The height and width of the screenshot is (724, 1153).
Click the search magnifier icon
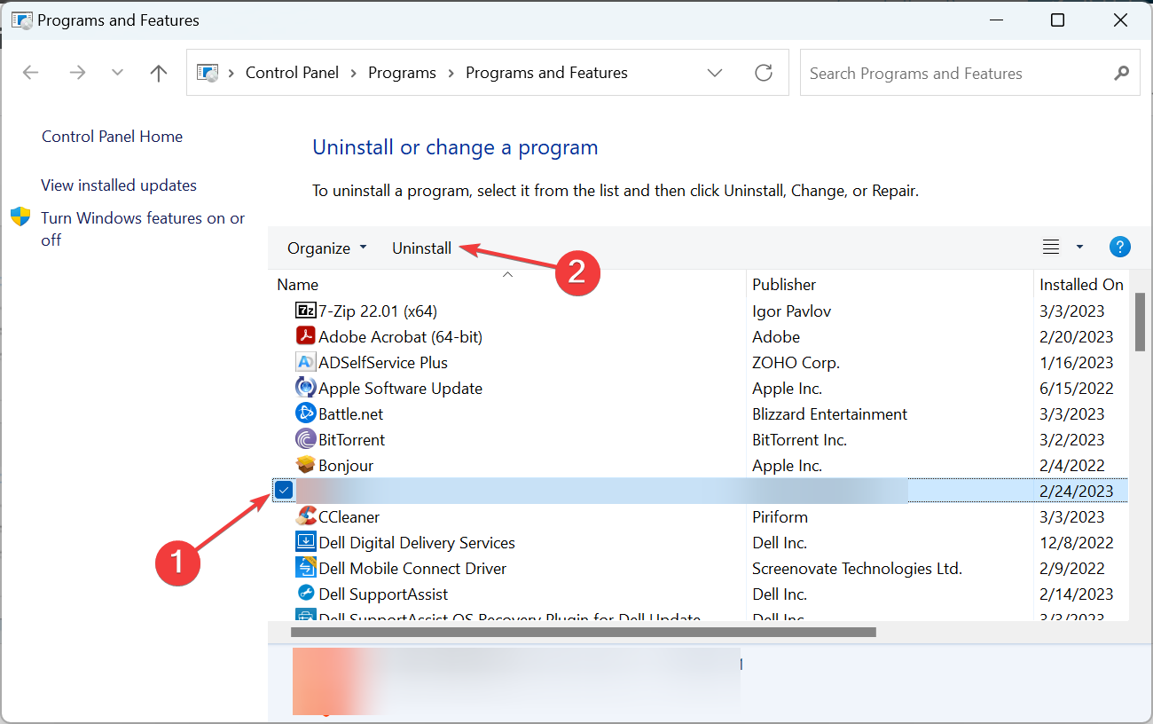pos(1122,74)
